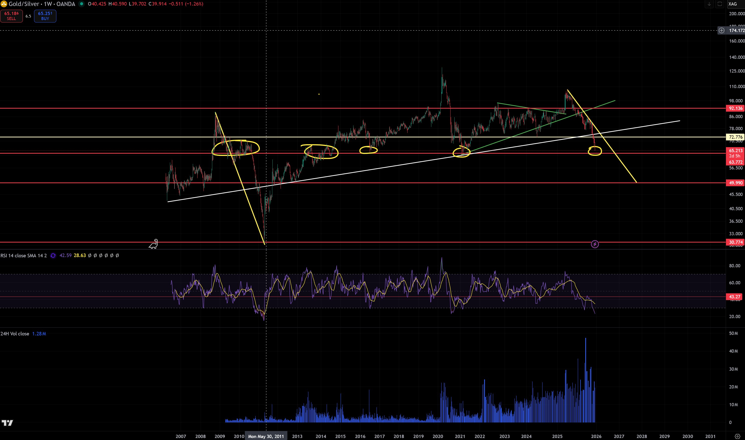This screenshot has height=440, width=745.
Task: Click the 49.990 red price label
Action: coord(735,183)
